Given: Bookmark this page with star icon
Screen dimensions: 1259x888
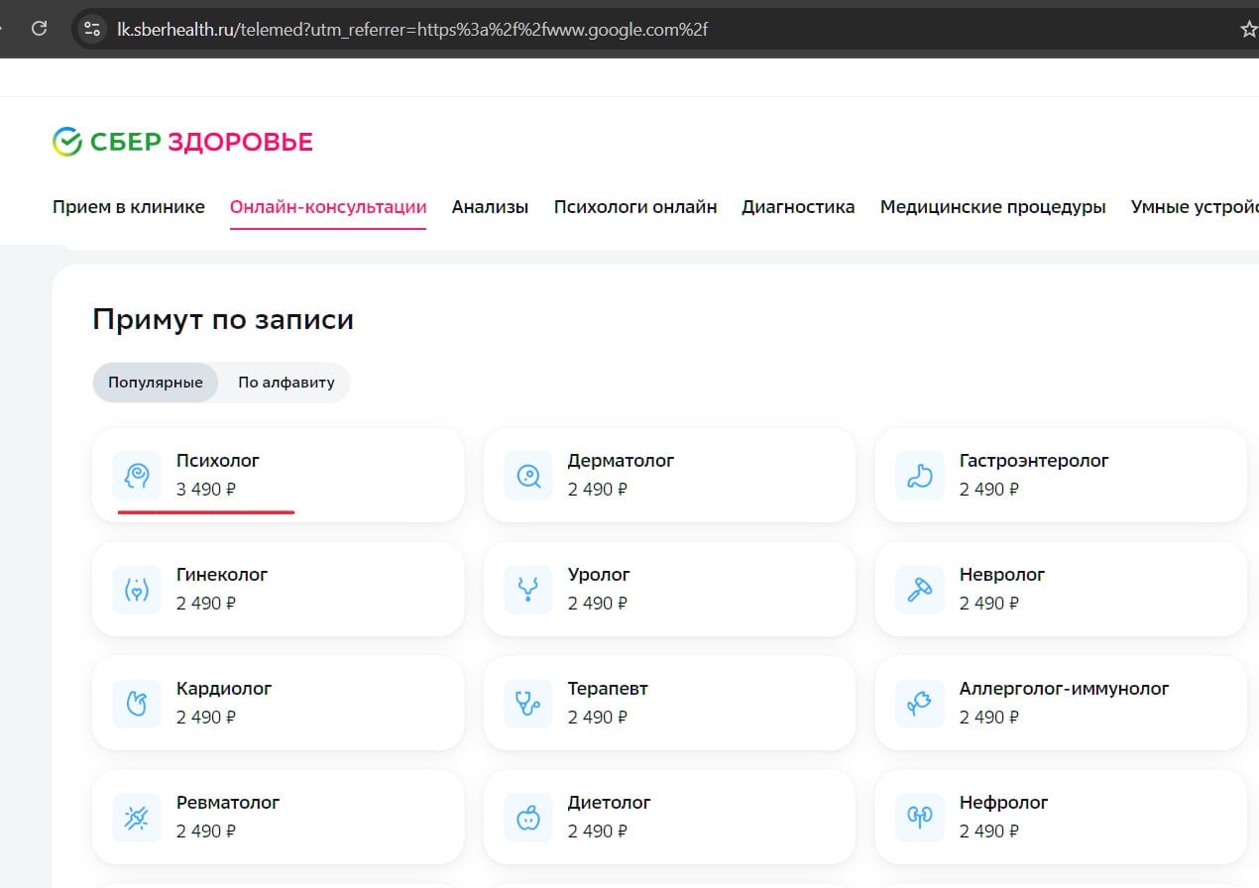Looking at the screenshot, I should pos(1249,29).
